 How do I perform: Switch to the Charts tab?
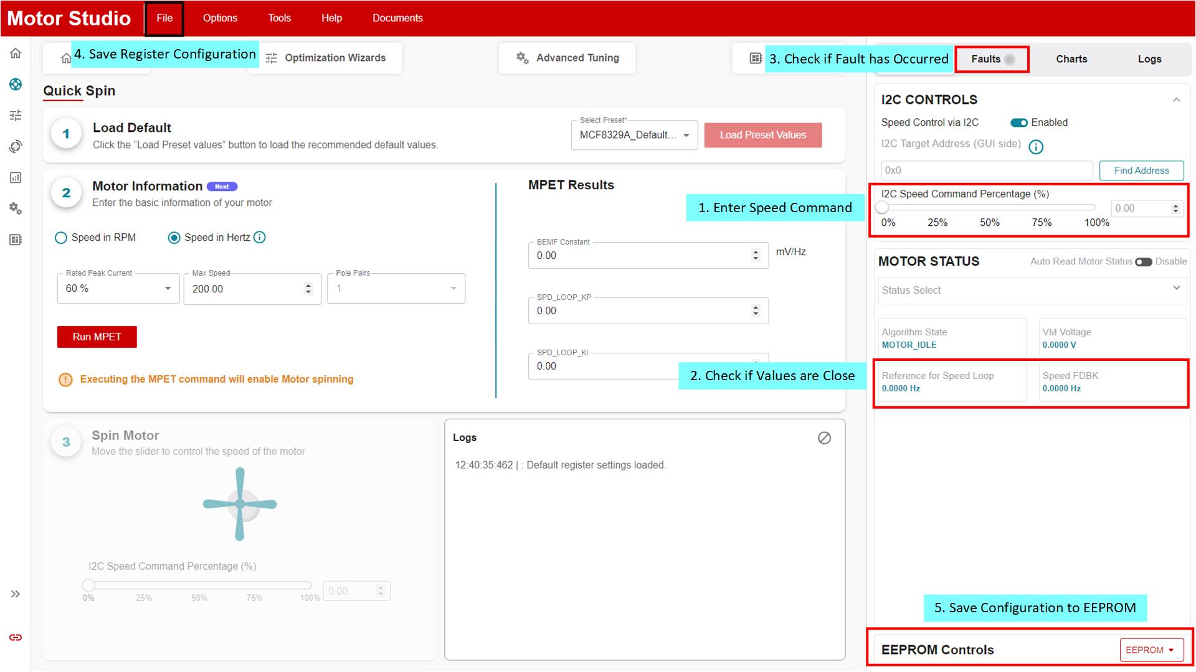point(1071,59)
